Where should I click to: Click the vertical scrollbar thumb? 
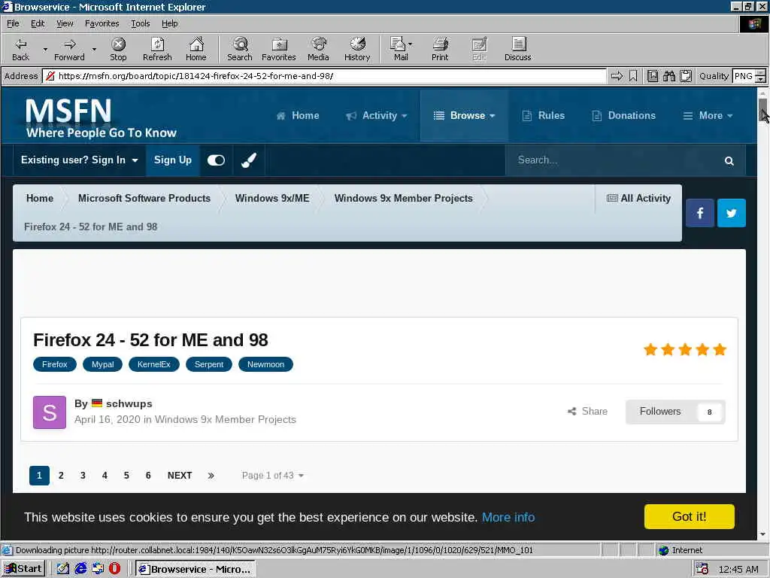[762, 111]
